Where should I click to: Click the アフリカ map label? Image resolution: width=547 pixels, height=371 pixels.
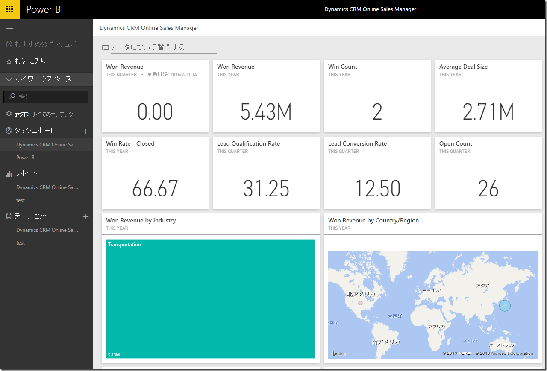(x=436, y=327)
